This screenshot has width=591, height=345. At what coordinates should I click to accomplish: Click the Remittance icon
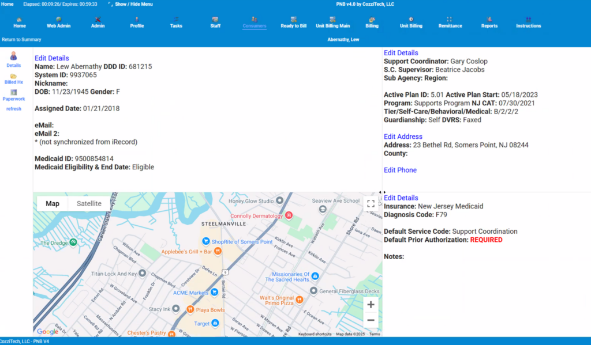[450, 20]
